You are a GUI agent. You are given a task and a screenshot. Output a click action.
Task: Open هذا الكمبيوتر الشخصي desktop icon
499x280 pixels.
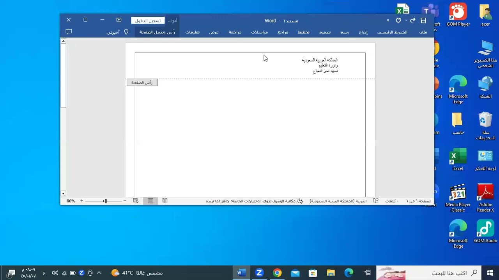pyautogui.click(x=485, y=54)
